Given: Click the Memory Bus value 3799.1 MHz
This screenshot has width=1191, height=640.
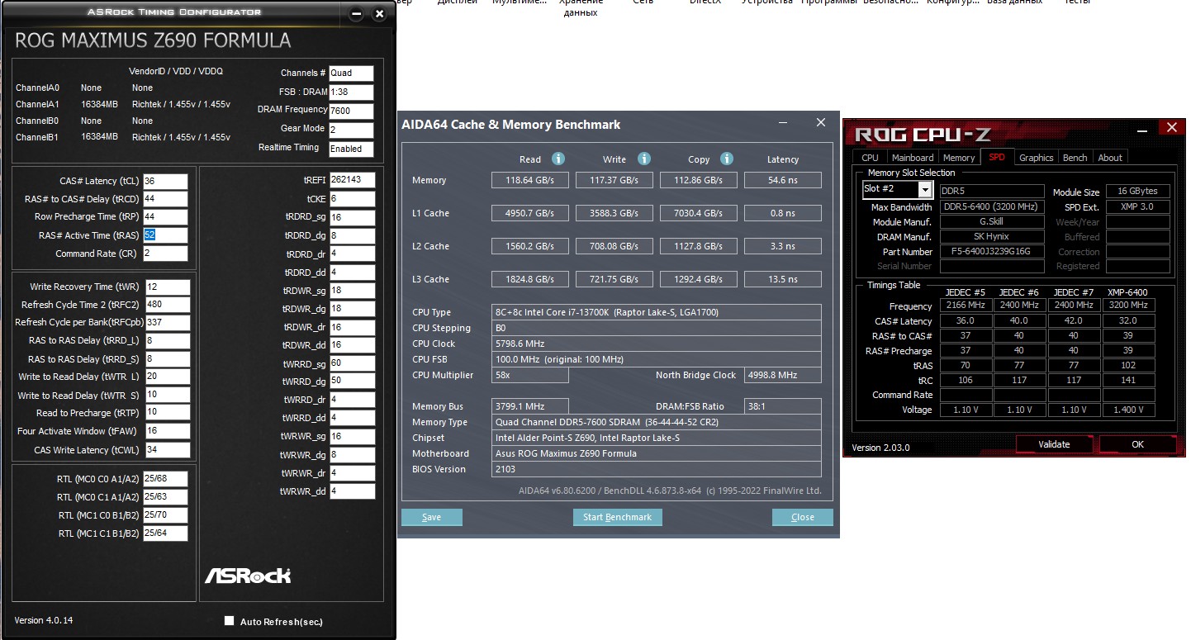Looking at the screenshot, I should pos(530,406).
